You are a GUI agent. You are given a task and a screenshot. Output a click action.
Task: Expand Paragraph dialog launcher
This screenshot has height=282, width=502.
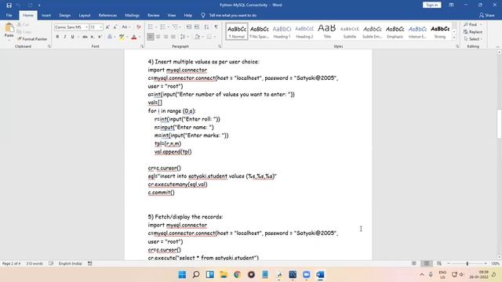(x=220, y=46)
